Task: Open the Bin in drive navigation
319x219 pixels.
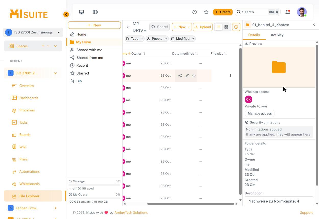Action: click(79, 81)
